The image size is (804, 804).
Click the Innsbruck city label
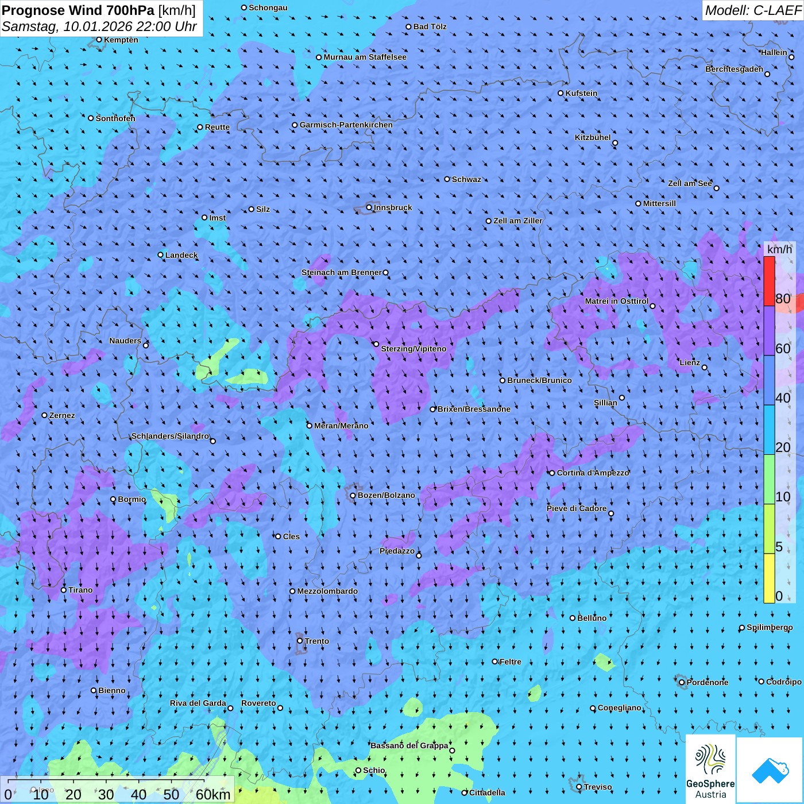click(393, 207)
